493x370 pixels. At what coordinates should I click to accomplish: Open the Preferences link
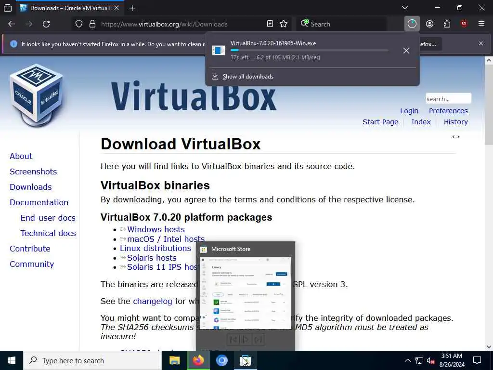(x=448, y=111)
